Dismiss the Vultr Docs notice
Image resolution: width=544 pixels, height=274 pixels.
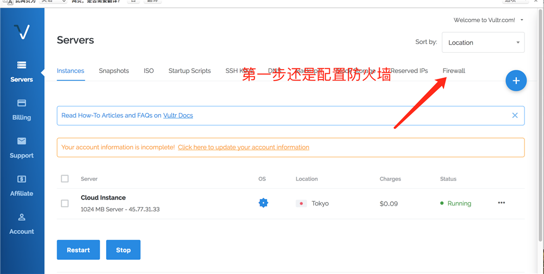pyautogui.click(x=515, y=115)
